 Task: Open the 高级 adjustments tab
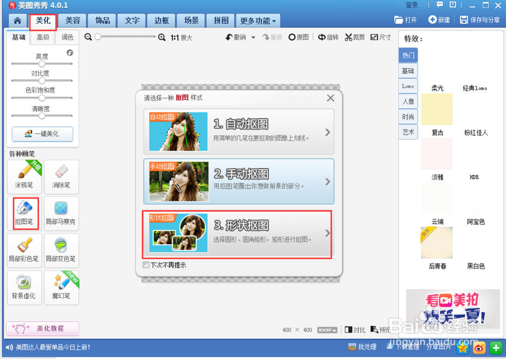tap(43, 37)
